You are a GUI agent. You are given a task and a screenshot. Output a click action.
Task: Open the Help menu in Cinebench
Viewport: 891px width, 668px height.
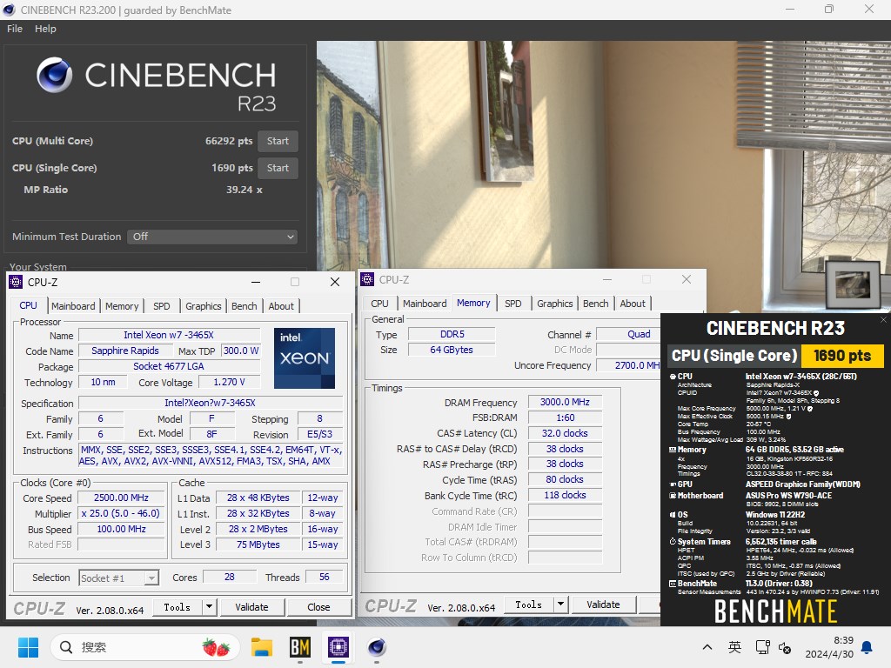pyautogui.click(x=45, y=29)
